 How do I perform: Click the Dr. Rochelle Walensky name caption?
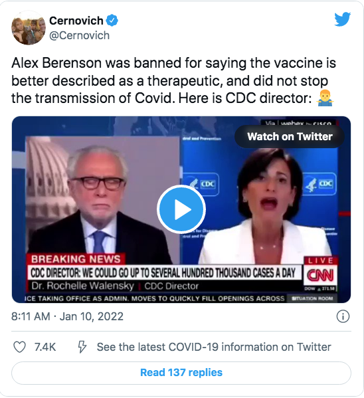82,286
